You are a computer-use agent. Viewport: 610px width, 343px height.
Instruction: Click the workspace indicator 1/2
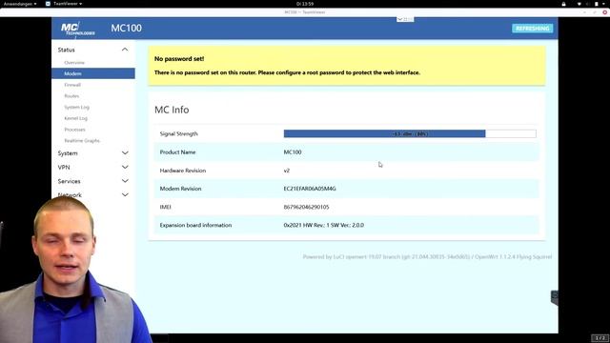click(x=600, y=338)
